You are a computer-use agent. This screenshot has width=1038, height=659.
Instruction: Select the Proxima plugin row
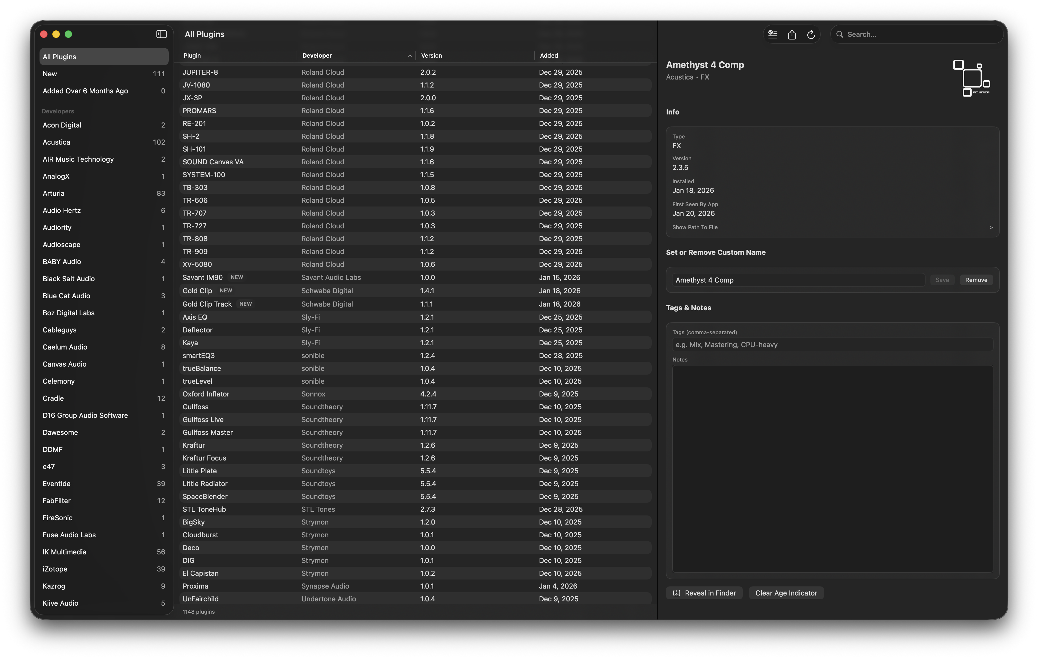[x=415, y=586]
